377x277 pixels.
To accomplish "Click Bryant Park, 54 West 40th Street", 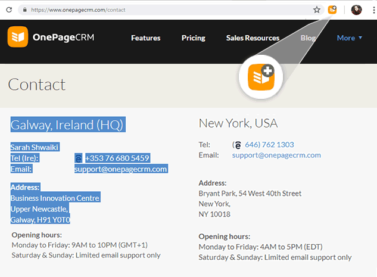I will click(250, 194).
